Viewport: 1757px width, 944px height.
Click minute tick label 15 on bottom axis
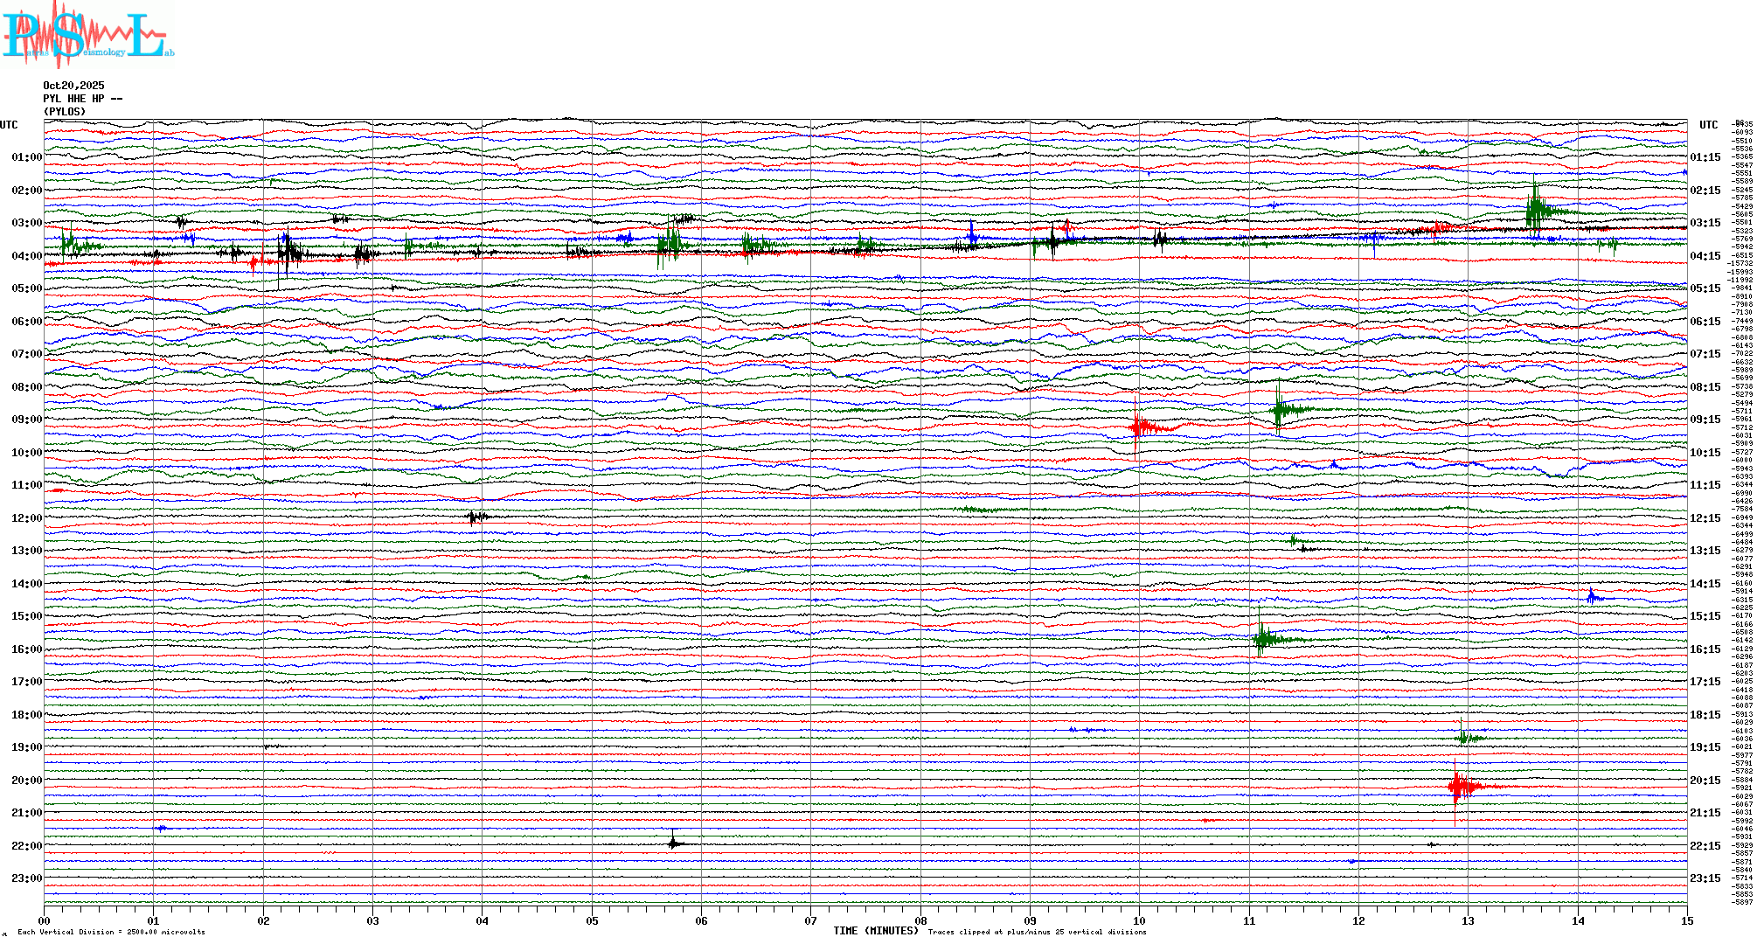click(1686, 920)
